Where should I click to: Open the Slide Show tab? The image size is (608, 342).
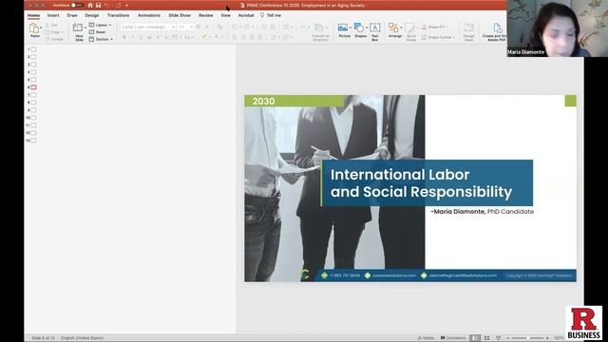180,15
